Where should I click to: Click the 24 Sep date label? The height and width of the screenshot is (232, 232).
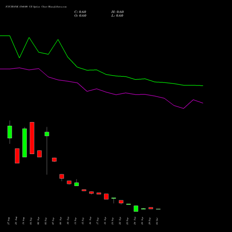[x=135, y=221]
